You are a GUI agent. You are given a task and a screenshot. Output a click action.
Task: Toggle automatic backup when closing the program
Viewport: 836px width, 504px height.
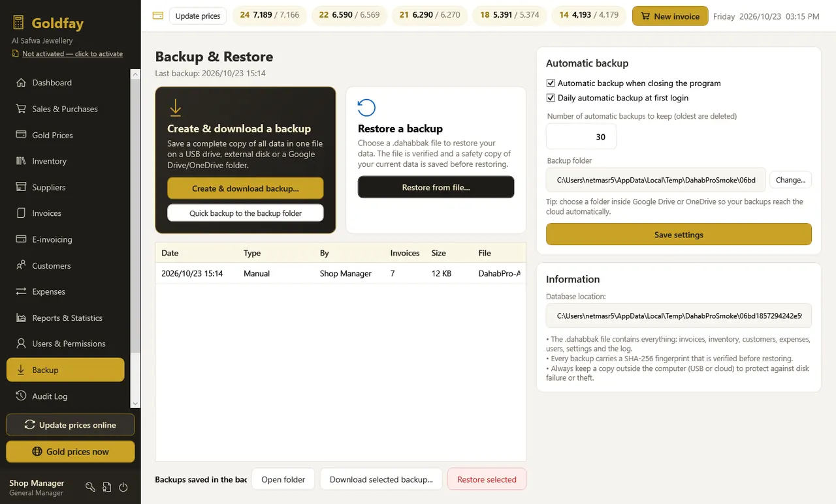551,83
